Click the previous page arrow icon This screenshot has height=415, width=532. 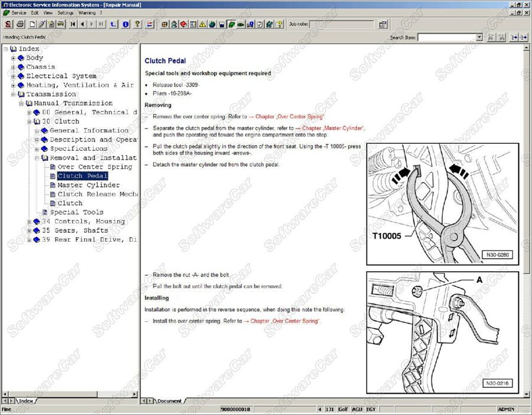click(x=82, y=24)
